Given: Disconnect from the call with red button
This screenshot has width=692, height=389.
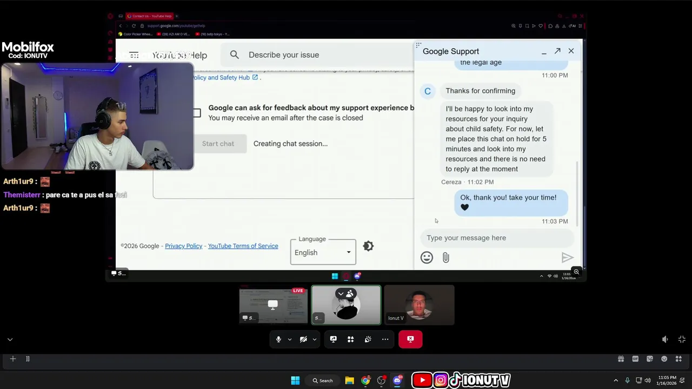Looking at the screenshot, I should coord(410,339).
